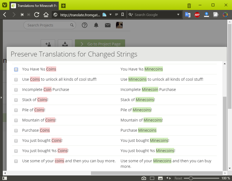Screen dimensions: 232x181
Task: Open the address bar history dropdown
Action: pos(110,15)
